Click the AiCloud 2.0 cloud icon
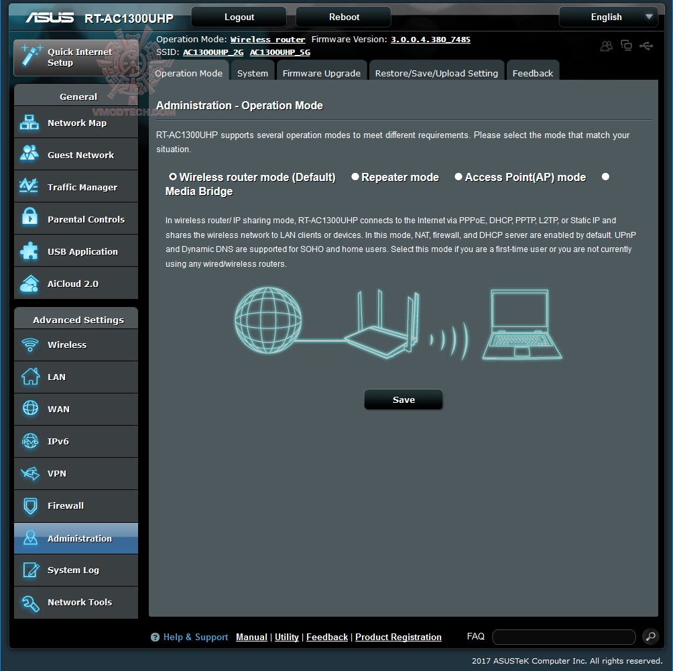 tap(29, 284)
